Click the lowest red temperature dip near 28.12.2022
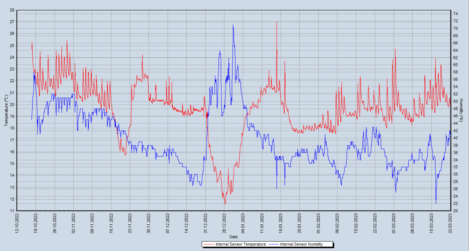The width and height of the screenshot is (469, 251). 225,203
